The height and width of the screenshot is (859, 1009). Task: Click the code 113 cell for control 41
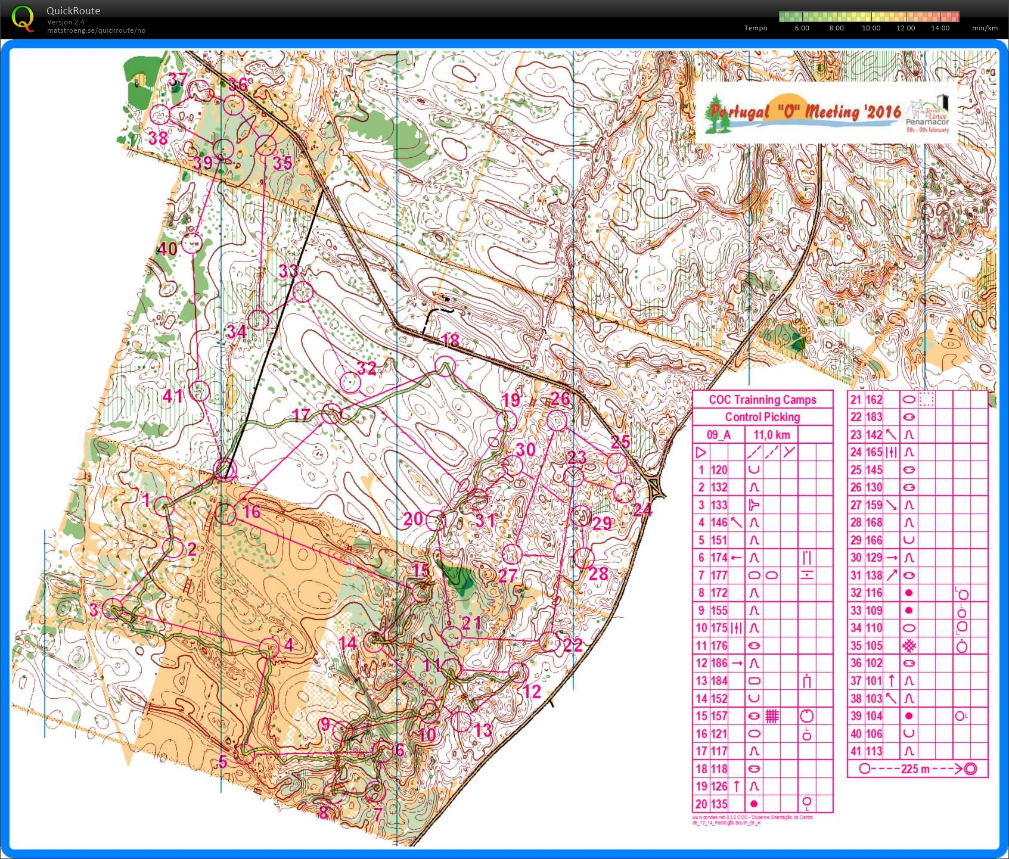click(x=874, y=751)
